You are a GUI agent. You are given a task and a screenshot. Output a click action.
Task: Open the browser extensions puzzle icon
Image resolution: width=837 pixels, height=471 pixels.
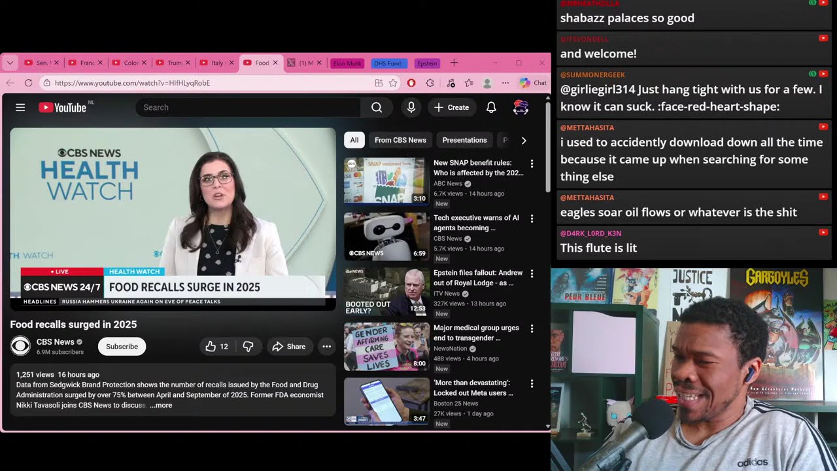click(430, 83)
